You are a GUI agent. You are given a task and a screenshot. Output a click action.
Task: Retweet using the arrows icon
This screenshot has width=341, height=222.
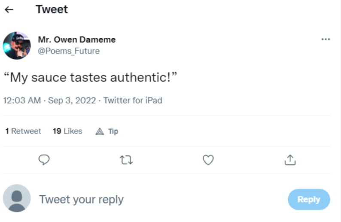click(x=126, y=160)
